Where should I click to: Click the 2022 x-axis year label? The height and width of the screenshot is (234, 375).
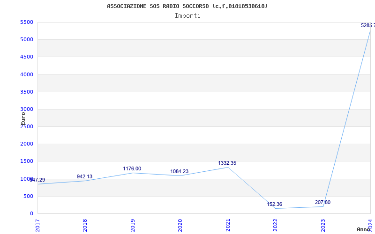click(x=275, y=226)
